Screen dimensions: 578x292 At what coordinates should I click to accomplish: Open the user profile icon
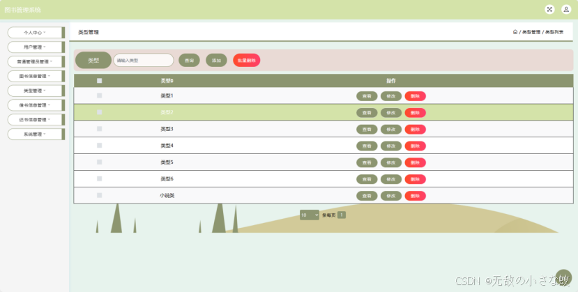point(566,10)
